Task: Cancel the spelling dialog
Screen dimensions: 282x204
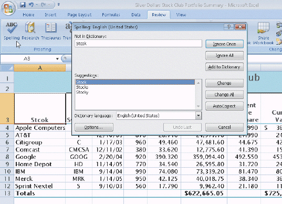Action: tap(224, 127)
